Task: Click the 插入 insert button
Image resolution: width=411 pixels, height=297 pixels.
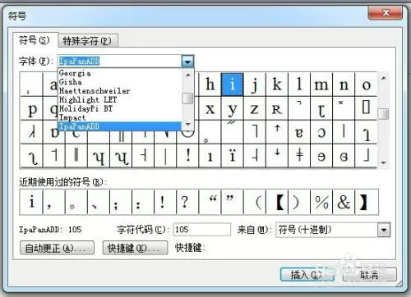Action: point(307,274)
